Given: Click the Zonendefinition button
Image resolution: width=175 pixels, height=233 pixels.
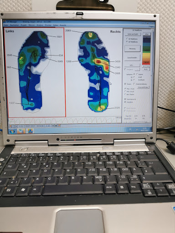Looking at the screenshot, I should (x=143, y=87).
